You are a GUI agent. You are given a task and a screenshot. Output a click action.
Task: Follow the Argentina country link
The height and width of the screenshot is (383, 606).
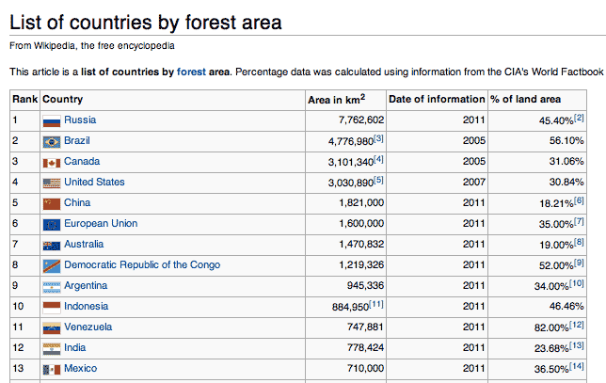click(x=85, y=285)
